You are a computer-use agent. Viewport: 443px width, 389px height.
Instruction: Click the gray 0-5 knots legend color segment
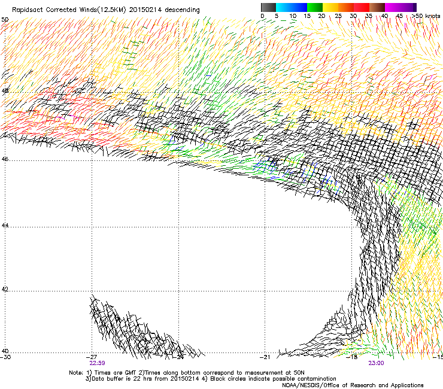click(x=268, y=7)
